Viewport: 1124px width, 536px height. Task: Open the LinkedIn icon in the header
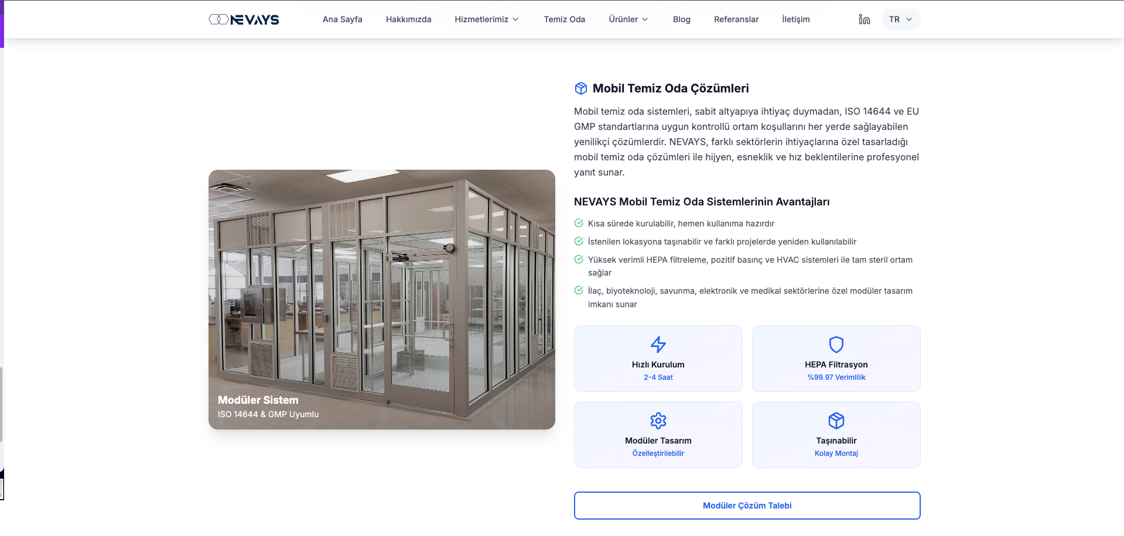pyautogui.click(x=864, y=19)
